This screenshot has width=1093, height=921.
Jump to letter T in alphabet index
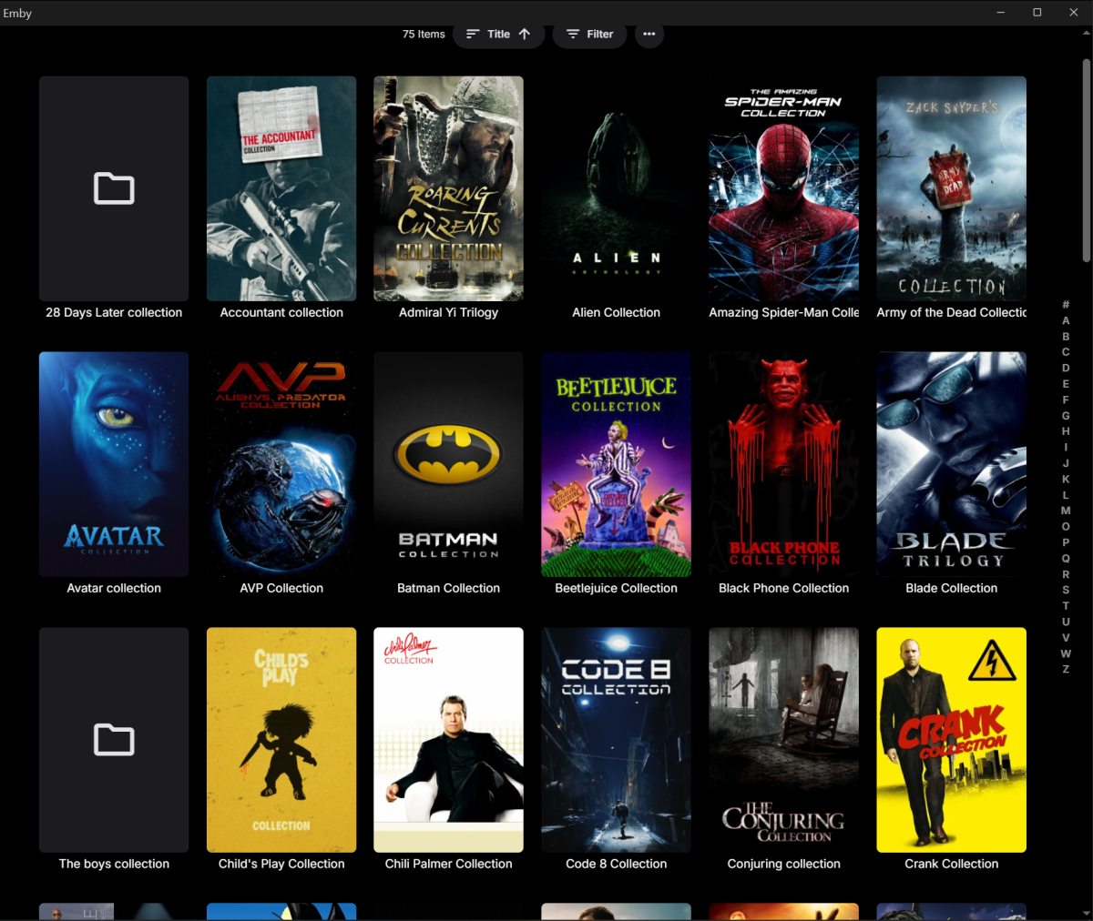(1066, 606)
